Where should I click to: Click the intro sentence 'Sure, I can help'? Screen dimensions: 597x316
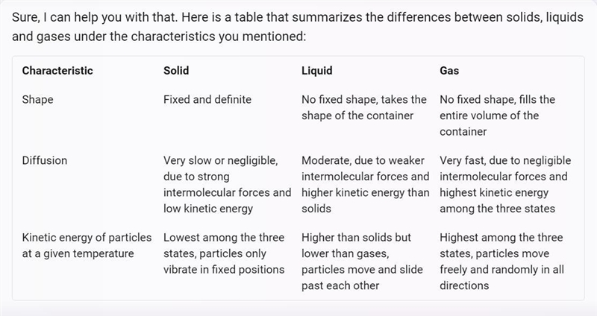click(x=297, y=17)
